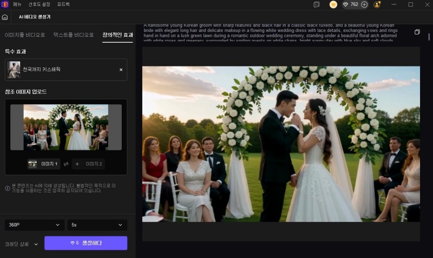The width and height of the screenshot is (433, 258).
Task: Open the 메뉴 menu
Action: point(18,4)
